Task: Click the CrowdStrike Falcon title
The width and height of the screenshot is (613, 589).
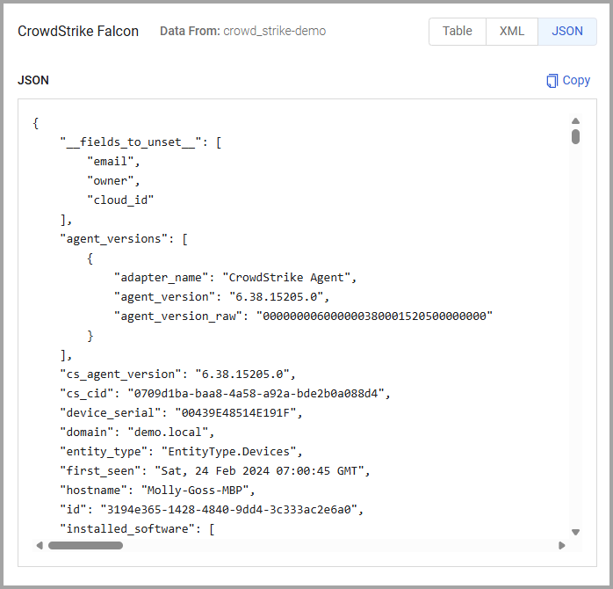Action: point(78,31)
